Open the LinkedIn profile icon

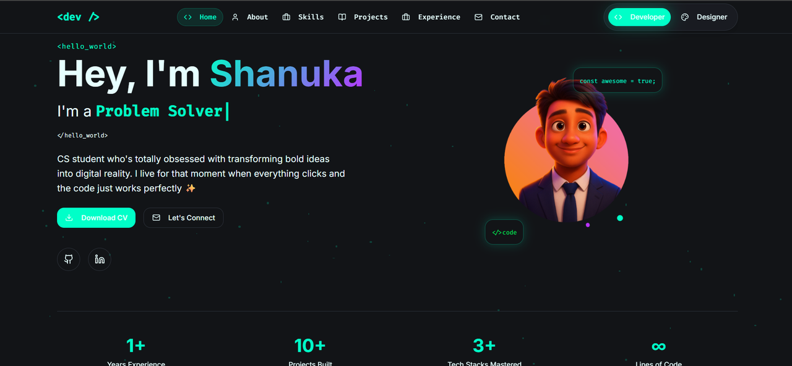click(100, 259)
